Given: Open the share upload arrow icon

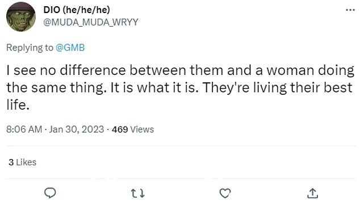Looking at the screenshot, I should tap(312, 193).
